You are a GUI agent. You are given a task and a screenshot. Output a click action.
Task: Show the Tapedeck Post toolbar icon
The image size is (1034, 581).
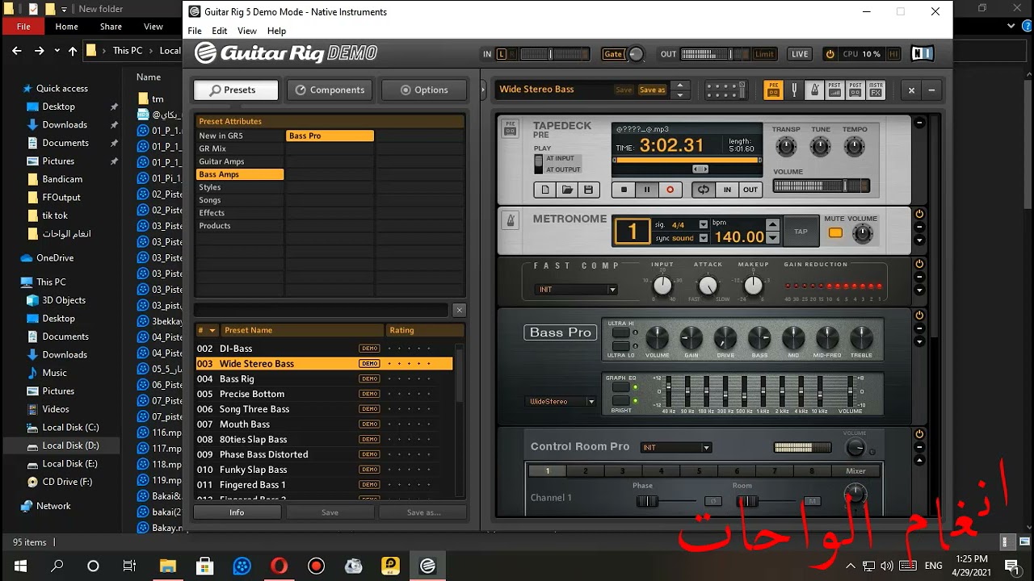(855, 90)
